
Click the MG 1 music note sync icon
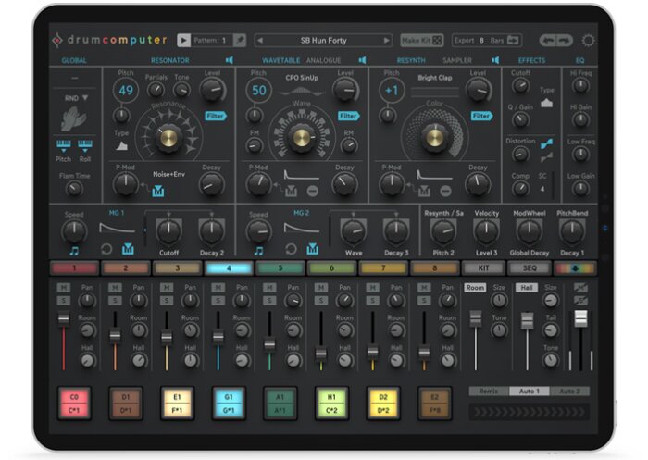74,251
